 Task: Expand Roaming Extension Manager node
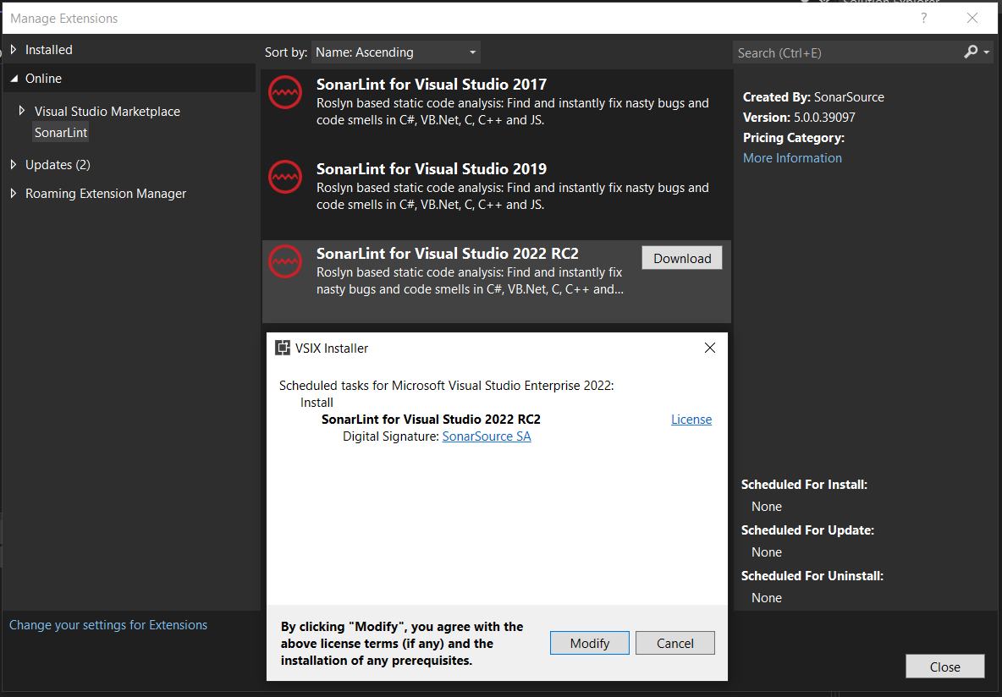pos(14,193)
